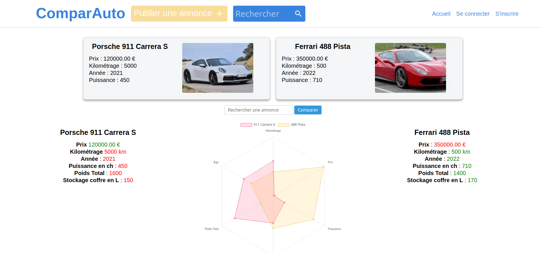Click the magnifying glass search icon
This screenshot has width=541, height=253.
(x=298, y=14)
